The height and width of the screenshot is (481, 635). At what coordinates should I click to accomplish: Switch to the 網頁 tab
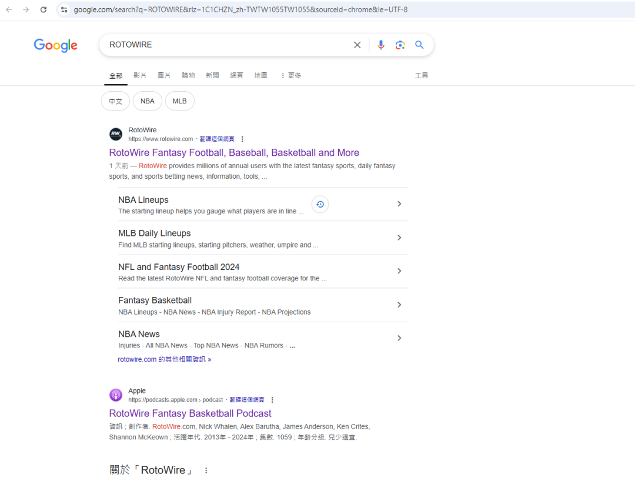coord(236,75)
